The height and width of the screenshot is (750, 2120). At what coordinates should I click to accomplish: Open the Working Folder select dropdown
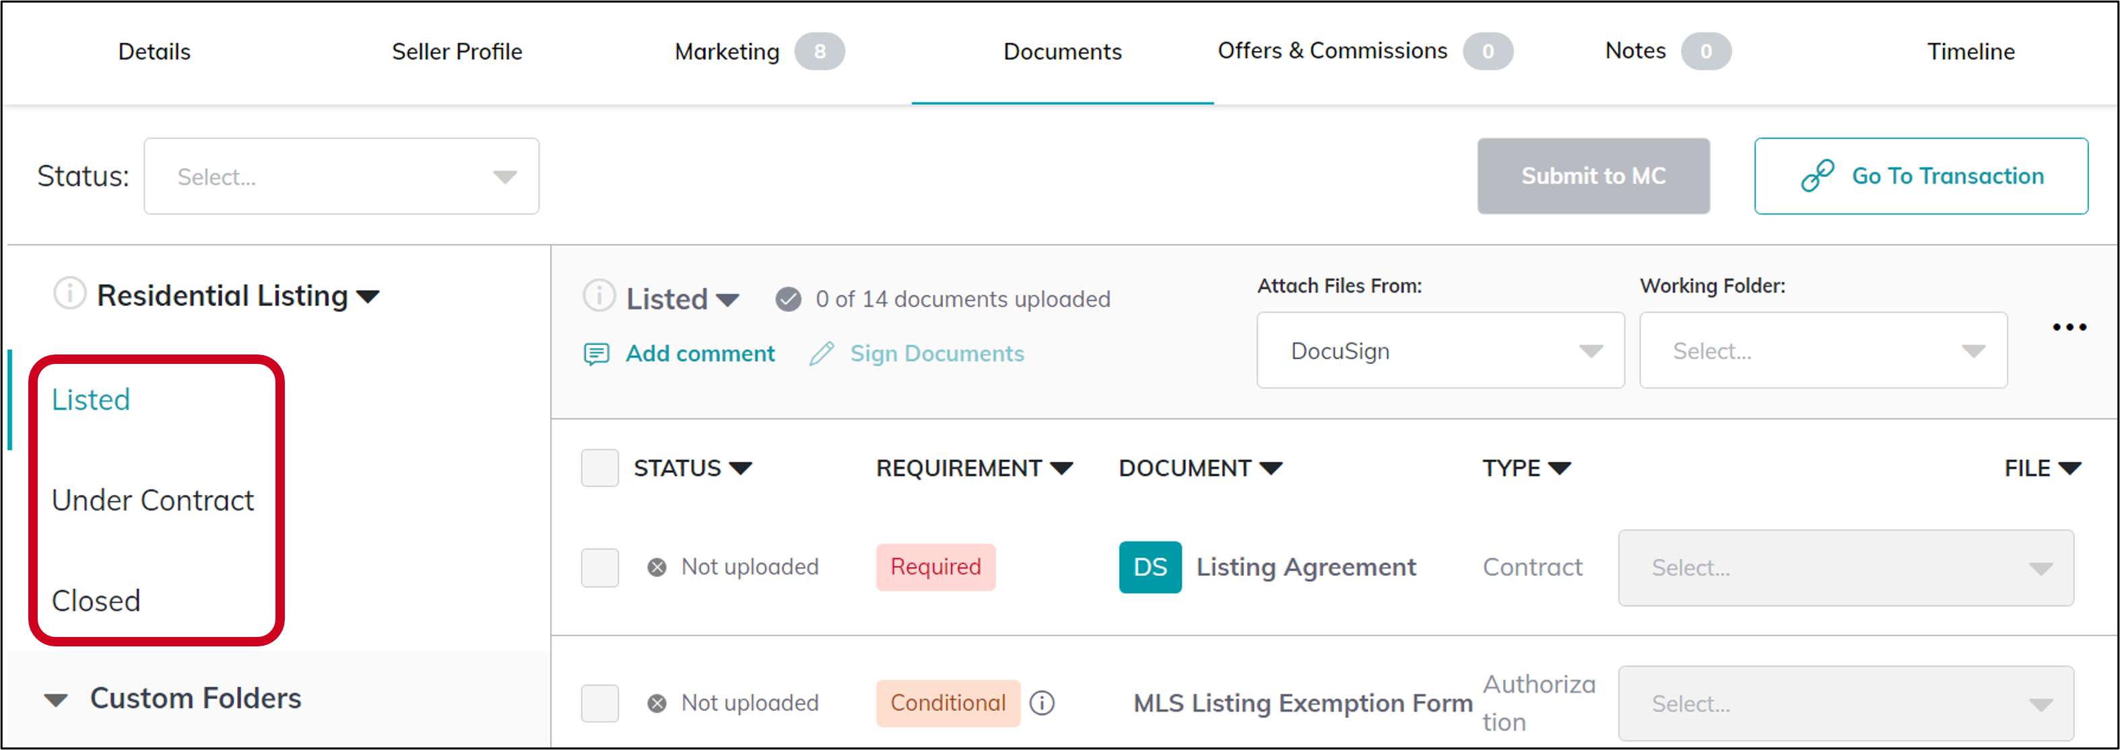click(x=1823, y=350)
